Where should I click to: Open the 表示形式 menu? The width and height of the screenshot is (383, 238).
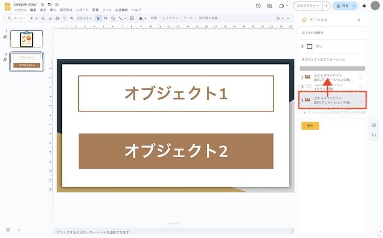(66, 10)
